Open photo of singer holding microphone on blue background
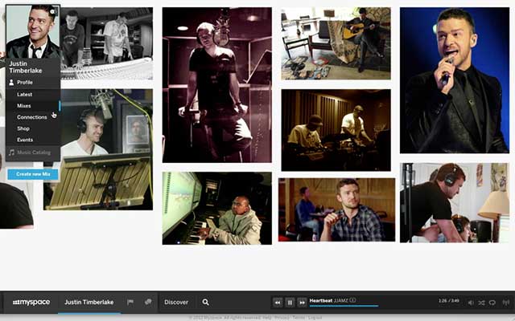Viewport: 515px width, 321px height. click(454, 80)
